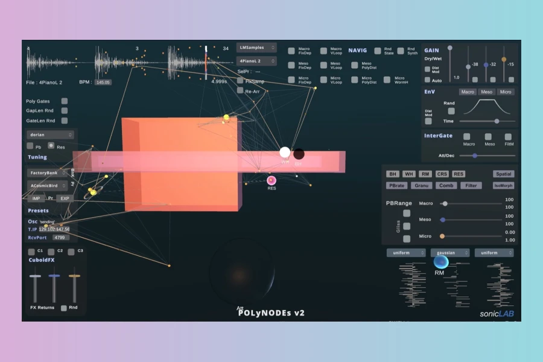Open the dorian scale dropdown
The height and width of the screenshot is (362, 543).
tap(50, 135)
